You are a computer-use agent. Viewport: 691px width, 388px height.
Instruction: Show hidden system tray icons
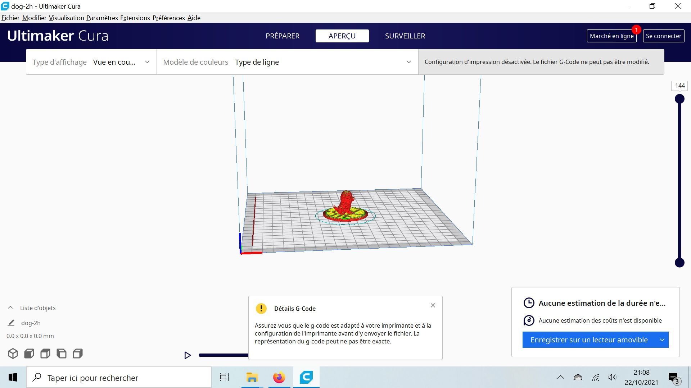click(x=561, y=377)
